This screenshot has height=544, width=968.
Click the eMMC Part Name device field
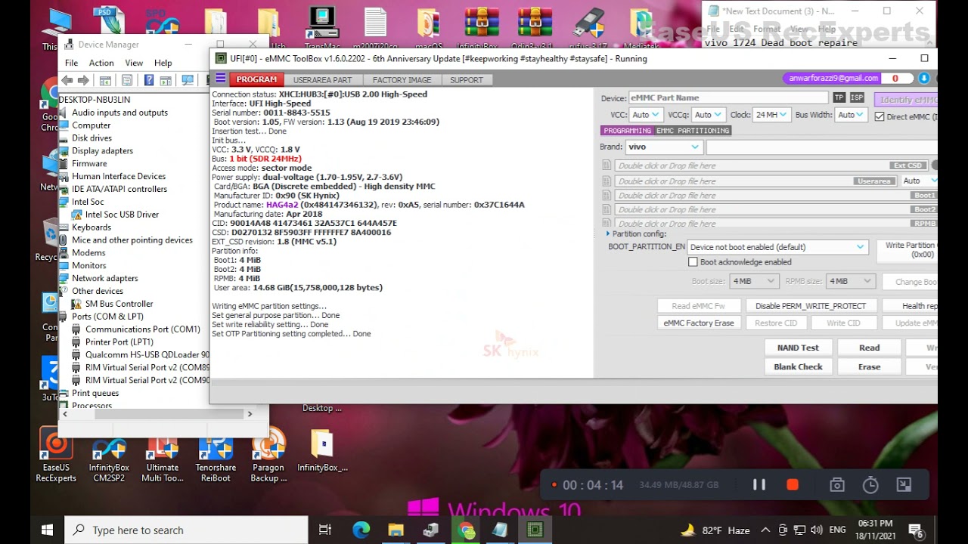pos(728,97)
